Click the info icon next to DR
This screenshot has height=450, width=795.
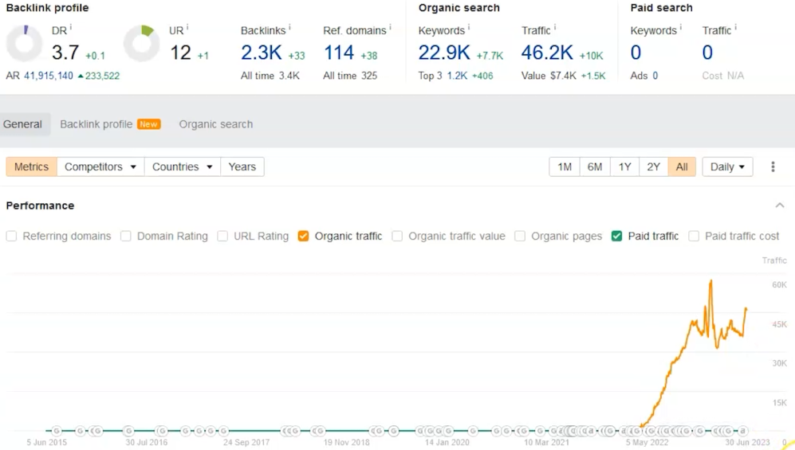point(71,28)
